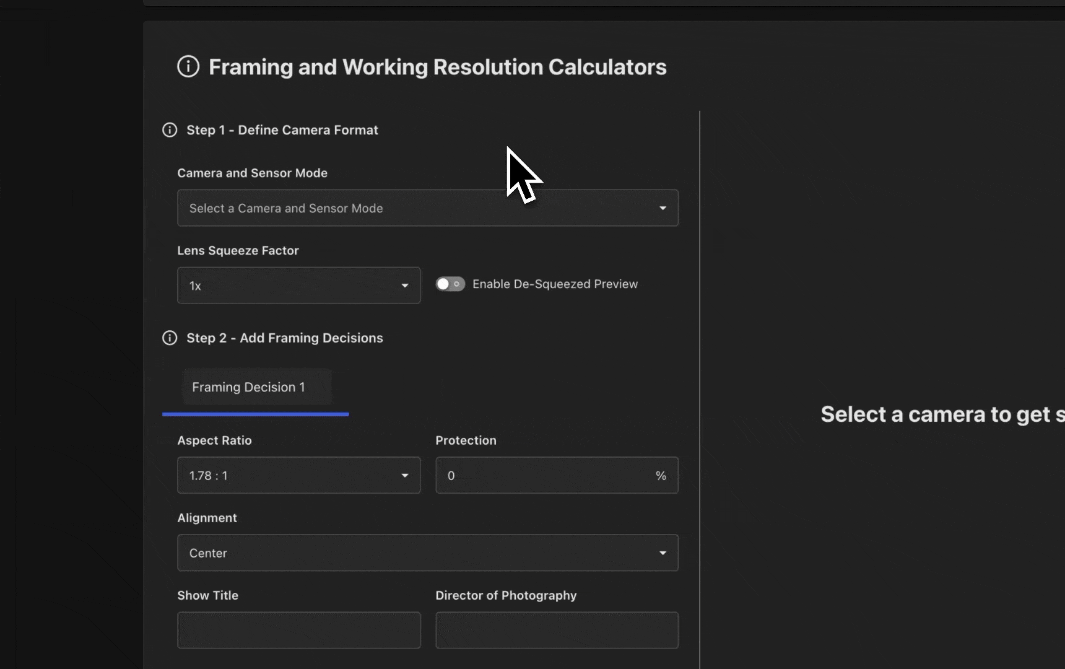Open the Camera and Sensor Mode dropdown
Screen dimensions: 1065x669
pos(427,208)
